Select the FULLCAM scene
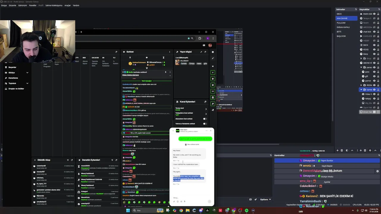The image size is (381, 214). [346, 23]
